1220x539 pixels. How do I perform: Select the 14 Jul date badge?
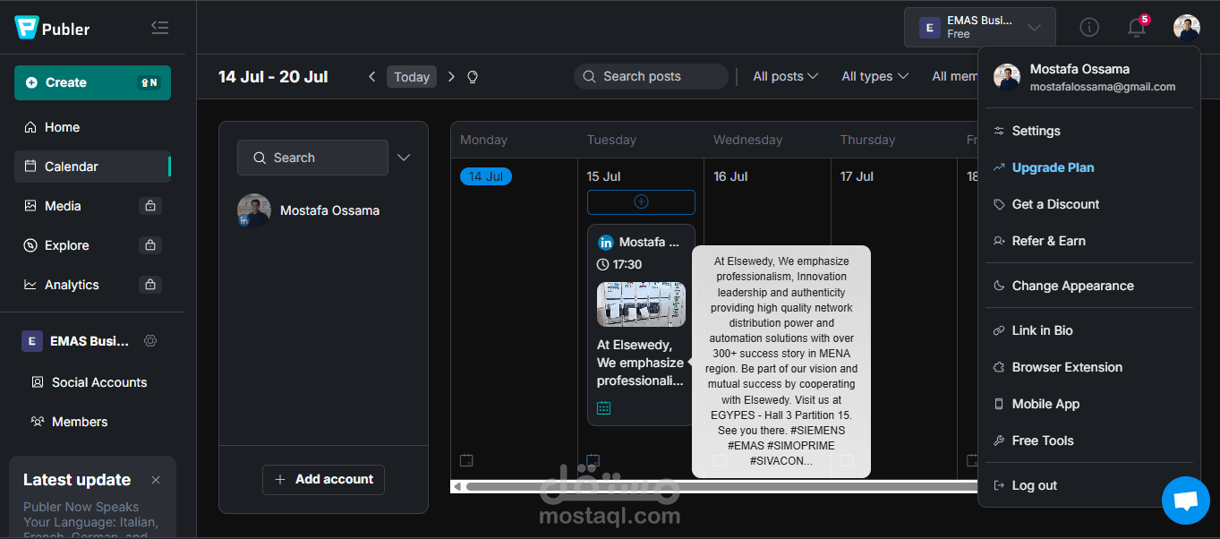(486, 176)
